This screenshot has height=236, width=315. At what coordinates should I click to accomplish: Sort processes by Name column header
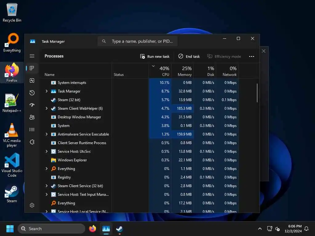click(75, 71)
